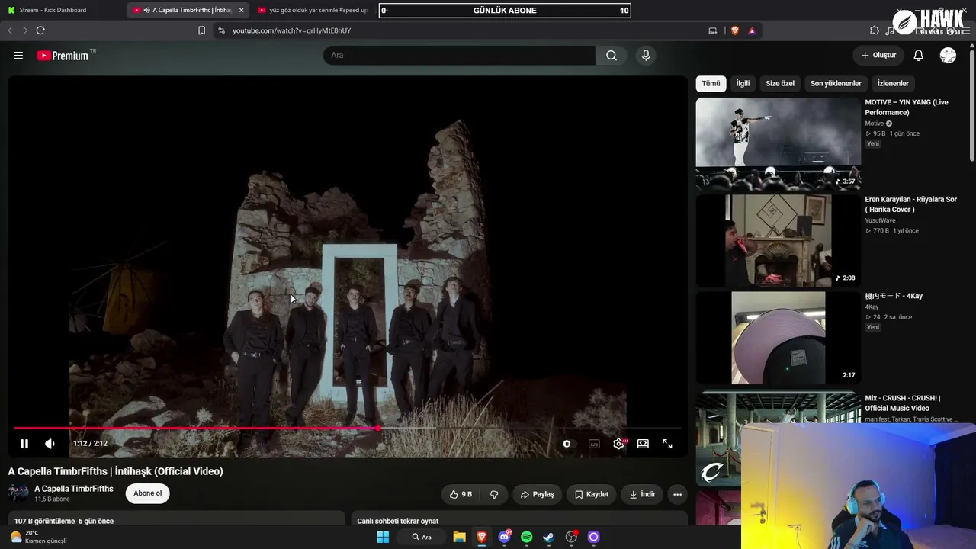Click the 107 B görüntüleme description text
The width and height of the screenshot is (976, 549).
pyautogui.click(x=64, y=521)
